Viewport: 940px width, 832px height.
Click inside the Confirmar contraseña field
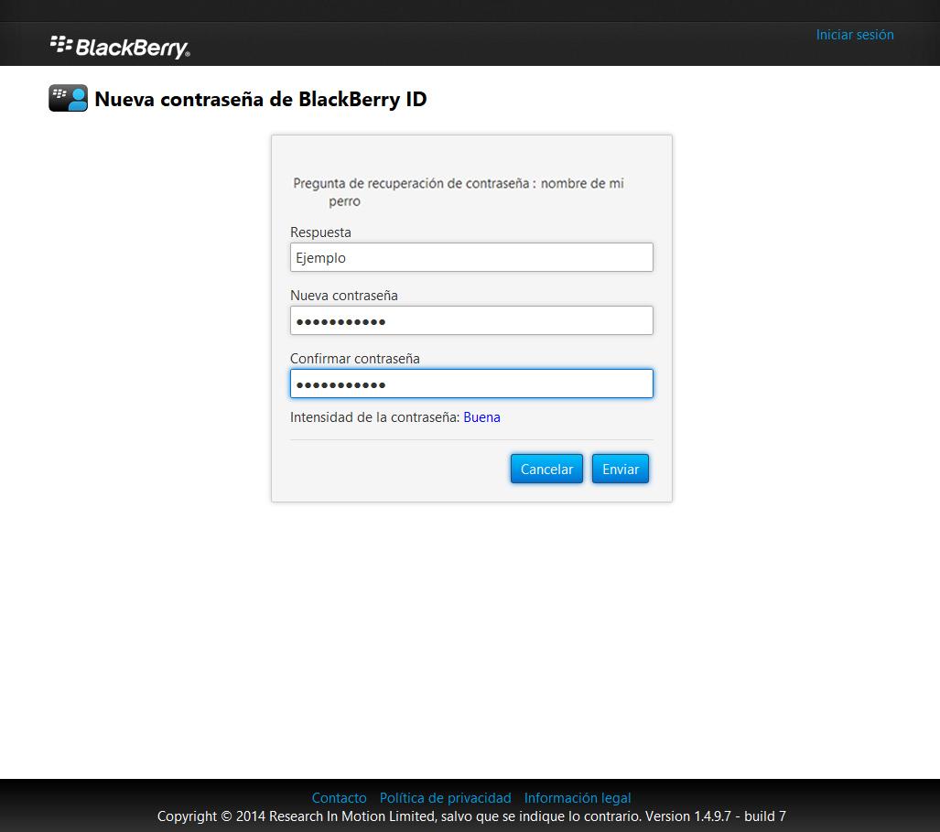click(x=471, y=384)
